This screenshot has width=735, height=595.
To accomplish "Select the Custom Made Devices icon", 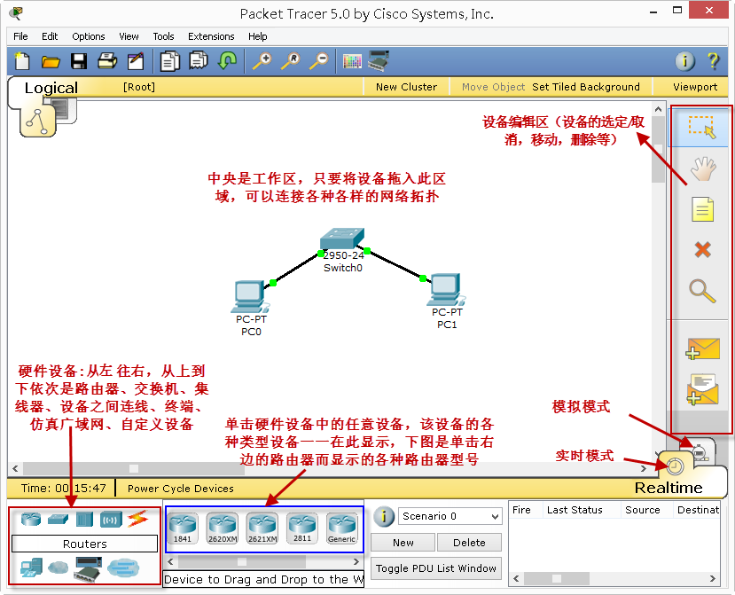I will click(88, 568).
